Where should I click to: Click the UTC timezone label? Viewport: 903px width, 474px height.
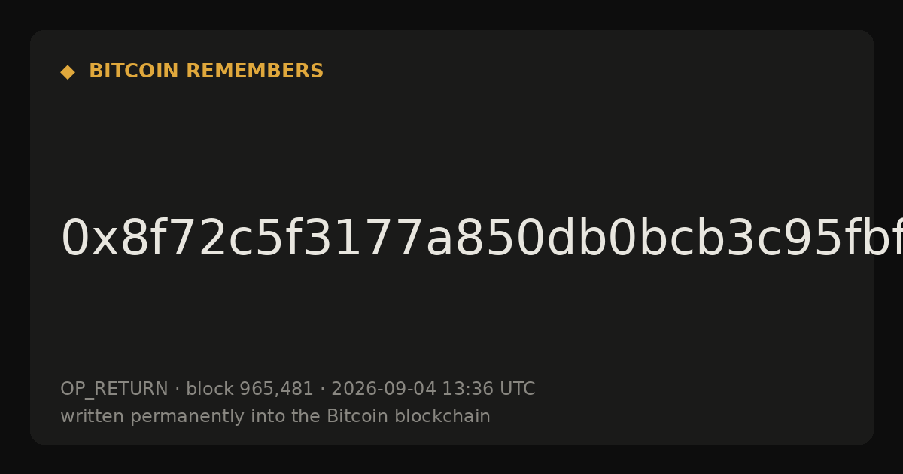point(517,389)
